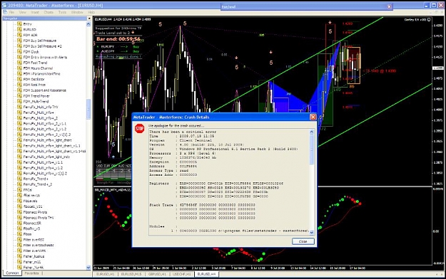The width and height of the screenshot is (446, 279).
Task: Click the Fisher_m11 indicator icon
Action: 19,262
